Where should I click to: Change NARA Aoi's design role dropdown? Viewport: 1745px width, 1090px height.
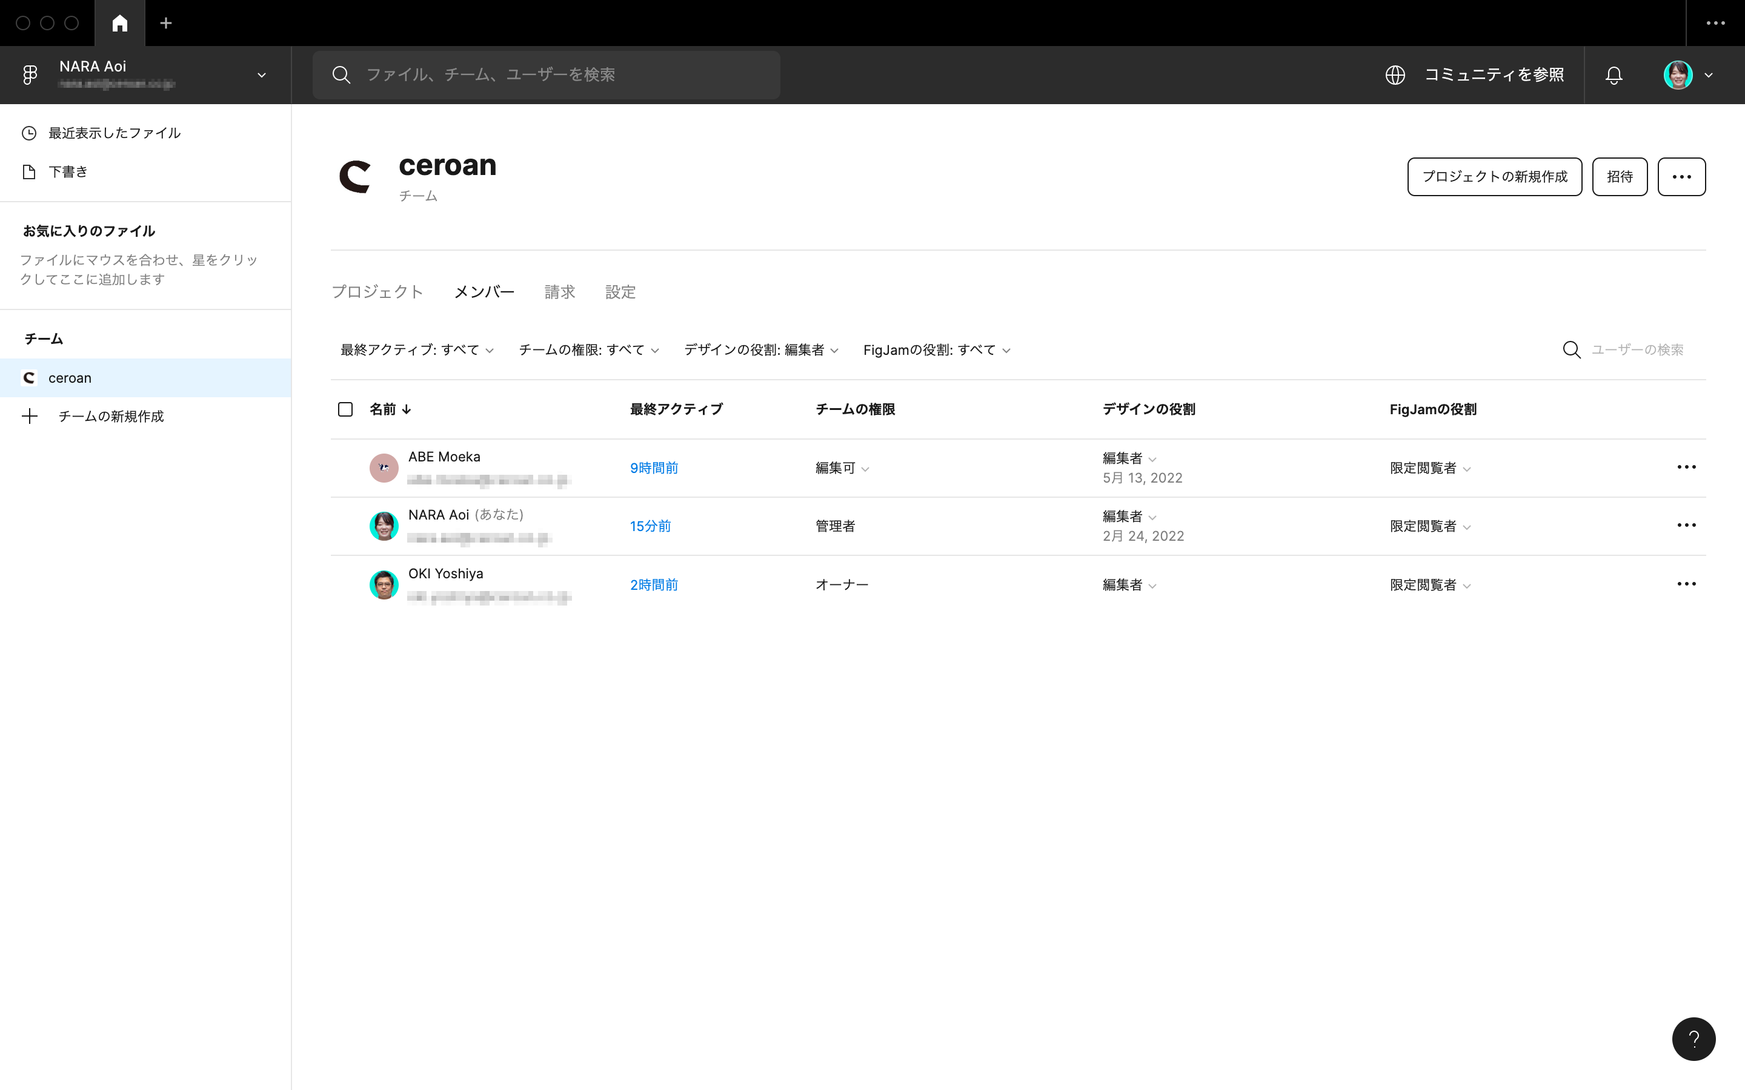1129,516
